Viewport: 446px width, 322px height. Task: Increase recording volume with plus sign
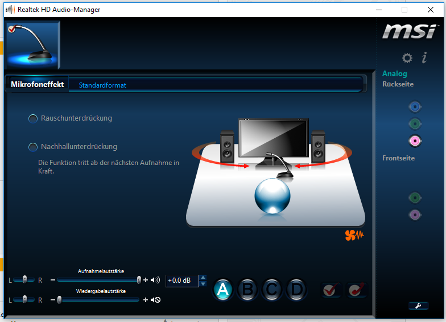pos(146,280)
